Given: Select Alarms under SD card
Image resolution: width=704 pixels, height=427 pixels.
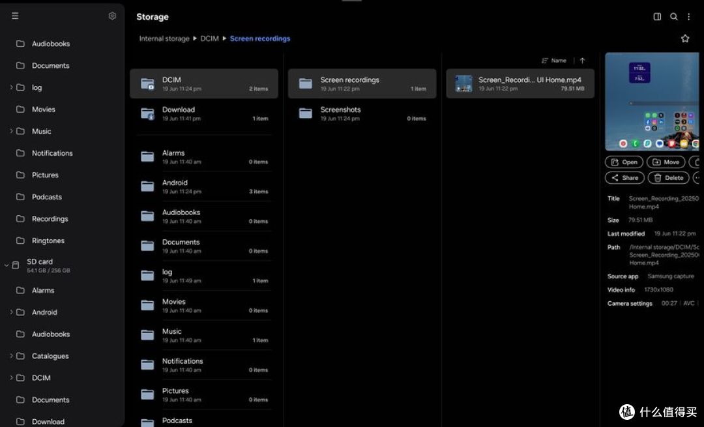Looking at the screenshot, I should [42, 291].
